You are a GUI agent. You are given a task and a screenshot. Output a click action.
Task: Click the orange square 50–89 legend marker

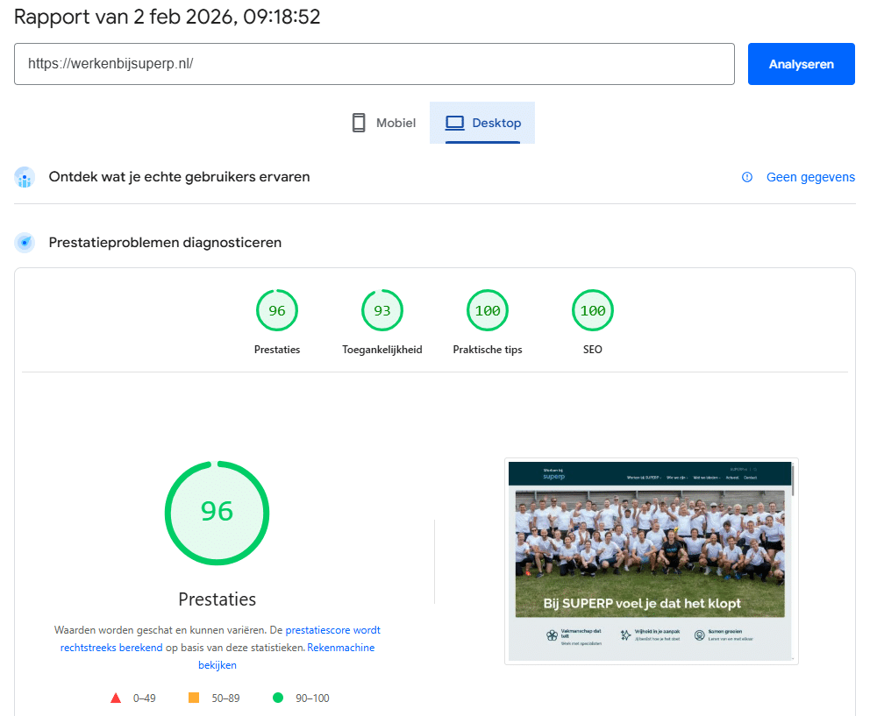coord(195,698)
